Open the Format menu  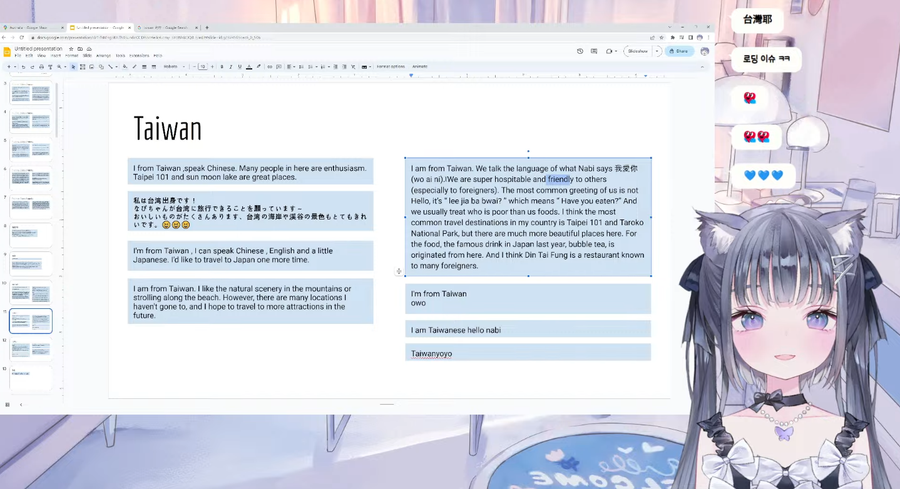[72, 56]
